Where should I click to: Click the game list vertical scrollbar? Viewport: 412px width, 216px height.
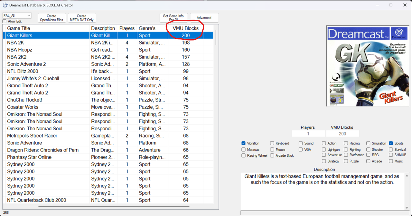[216, 37]
